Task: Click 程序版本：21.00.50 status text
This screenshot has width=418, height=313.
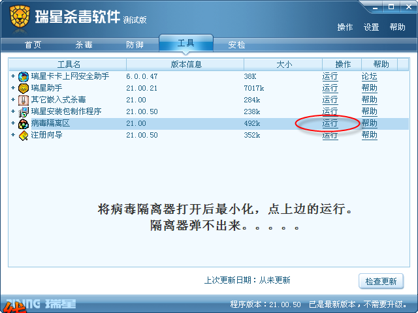Action: tap(266, 305)
